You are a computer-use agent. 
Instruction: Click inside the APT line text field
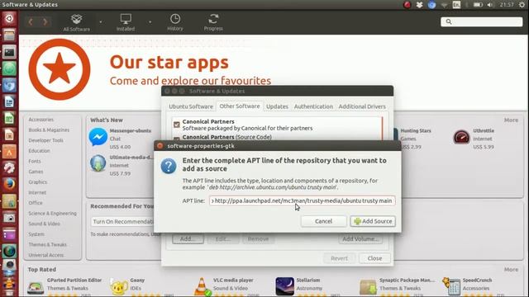pos(302,200)
